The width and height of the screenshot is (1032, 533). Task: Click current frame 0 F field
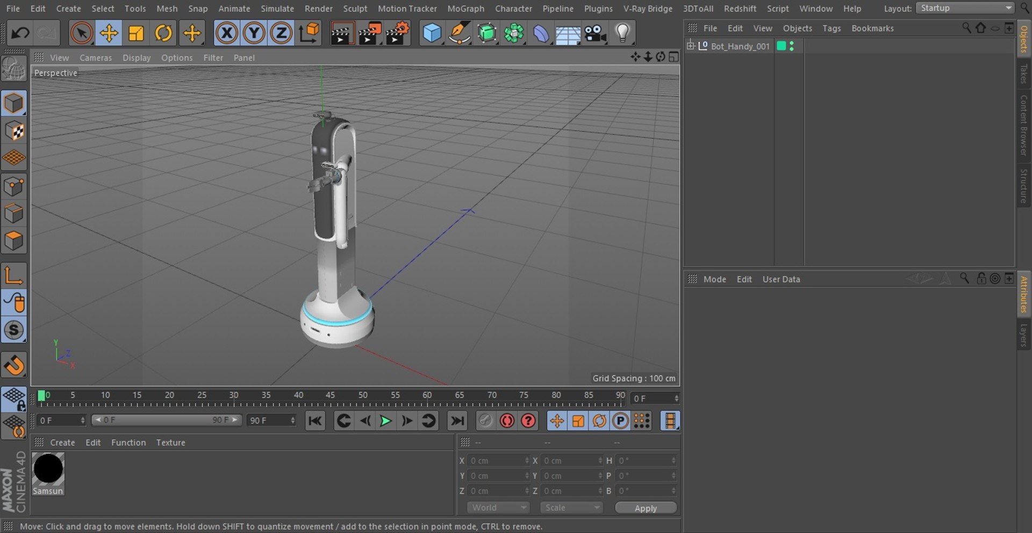tap(656, 399)
